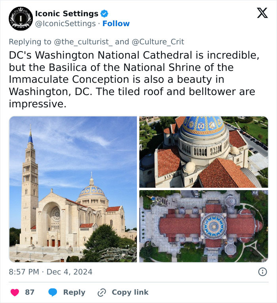Open the blue dome aerial photo
Screen dimensions: 277x303
pos(203,152)
